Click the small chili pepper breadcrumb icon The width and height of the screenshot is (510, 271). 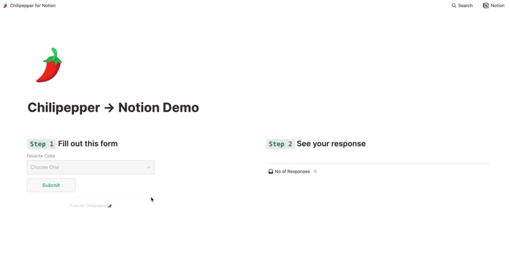click(5, 5)
